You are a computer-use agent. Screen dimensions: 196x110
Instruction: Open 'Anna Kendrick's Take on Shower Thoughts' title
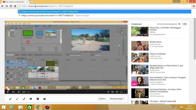point(168,79)
